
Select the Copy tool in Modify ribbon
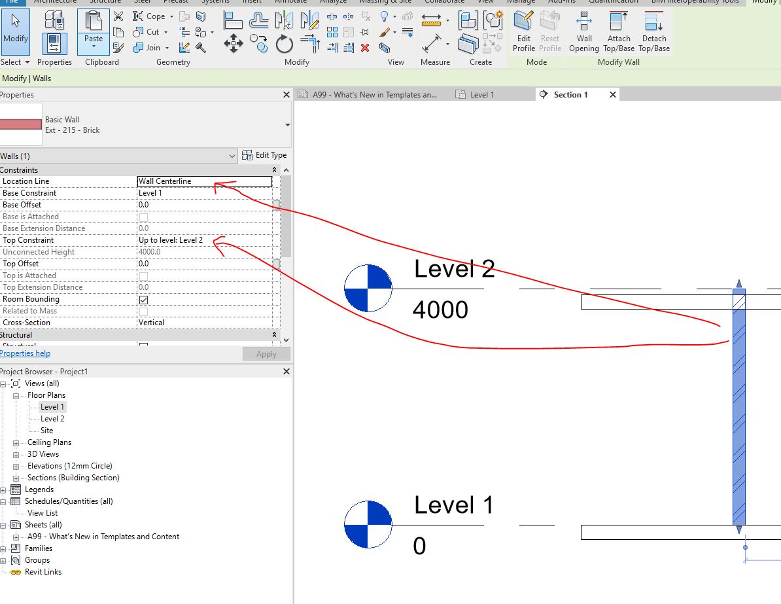[258, 43]
